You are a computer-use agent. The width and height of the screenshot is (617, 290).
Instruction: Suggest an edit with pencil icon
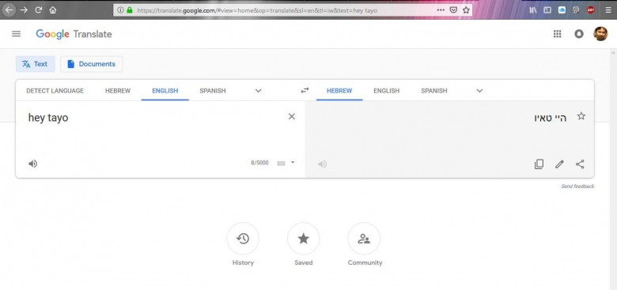click(559, 164)
